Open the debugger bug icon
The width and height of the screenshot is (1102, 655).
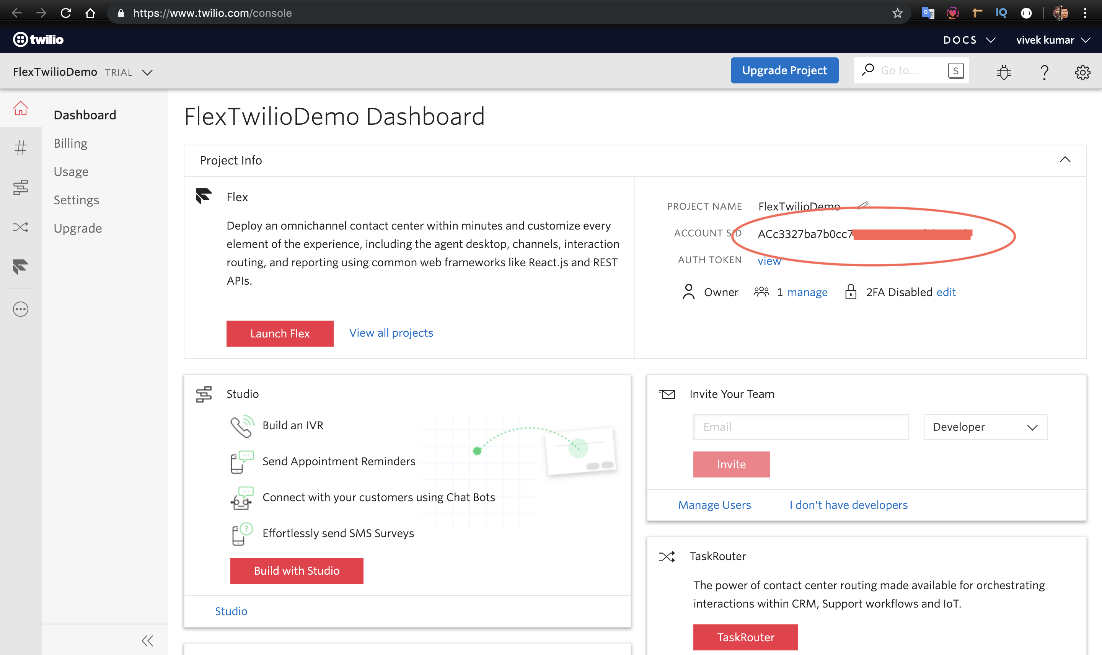pos(1004,72)
